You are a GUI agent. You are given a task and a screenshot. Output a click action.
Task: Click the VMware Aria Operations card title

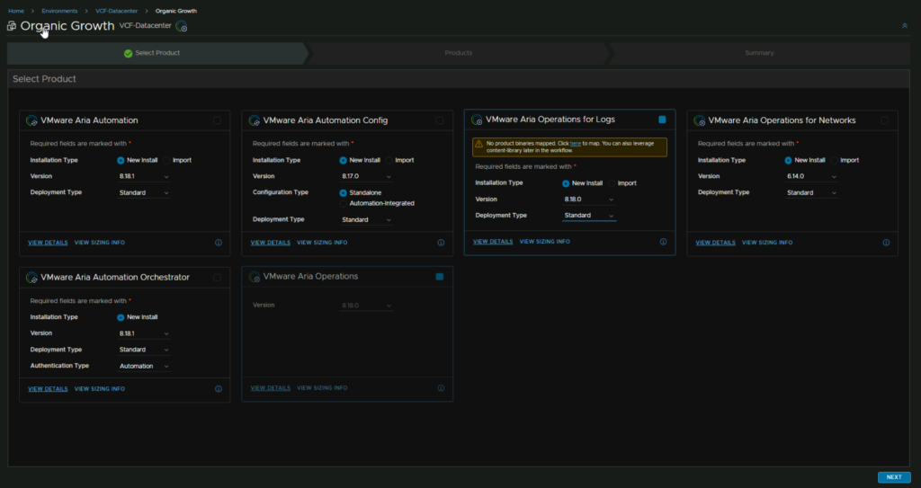310,277
